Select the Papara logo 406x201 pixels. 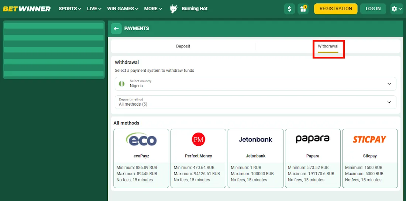(x=313, y=139)
